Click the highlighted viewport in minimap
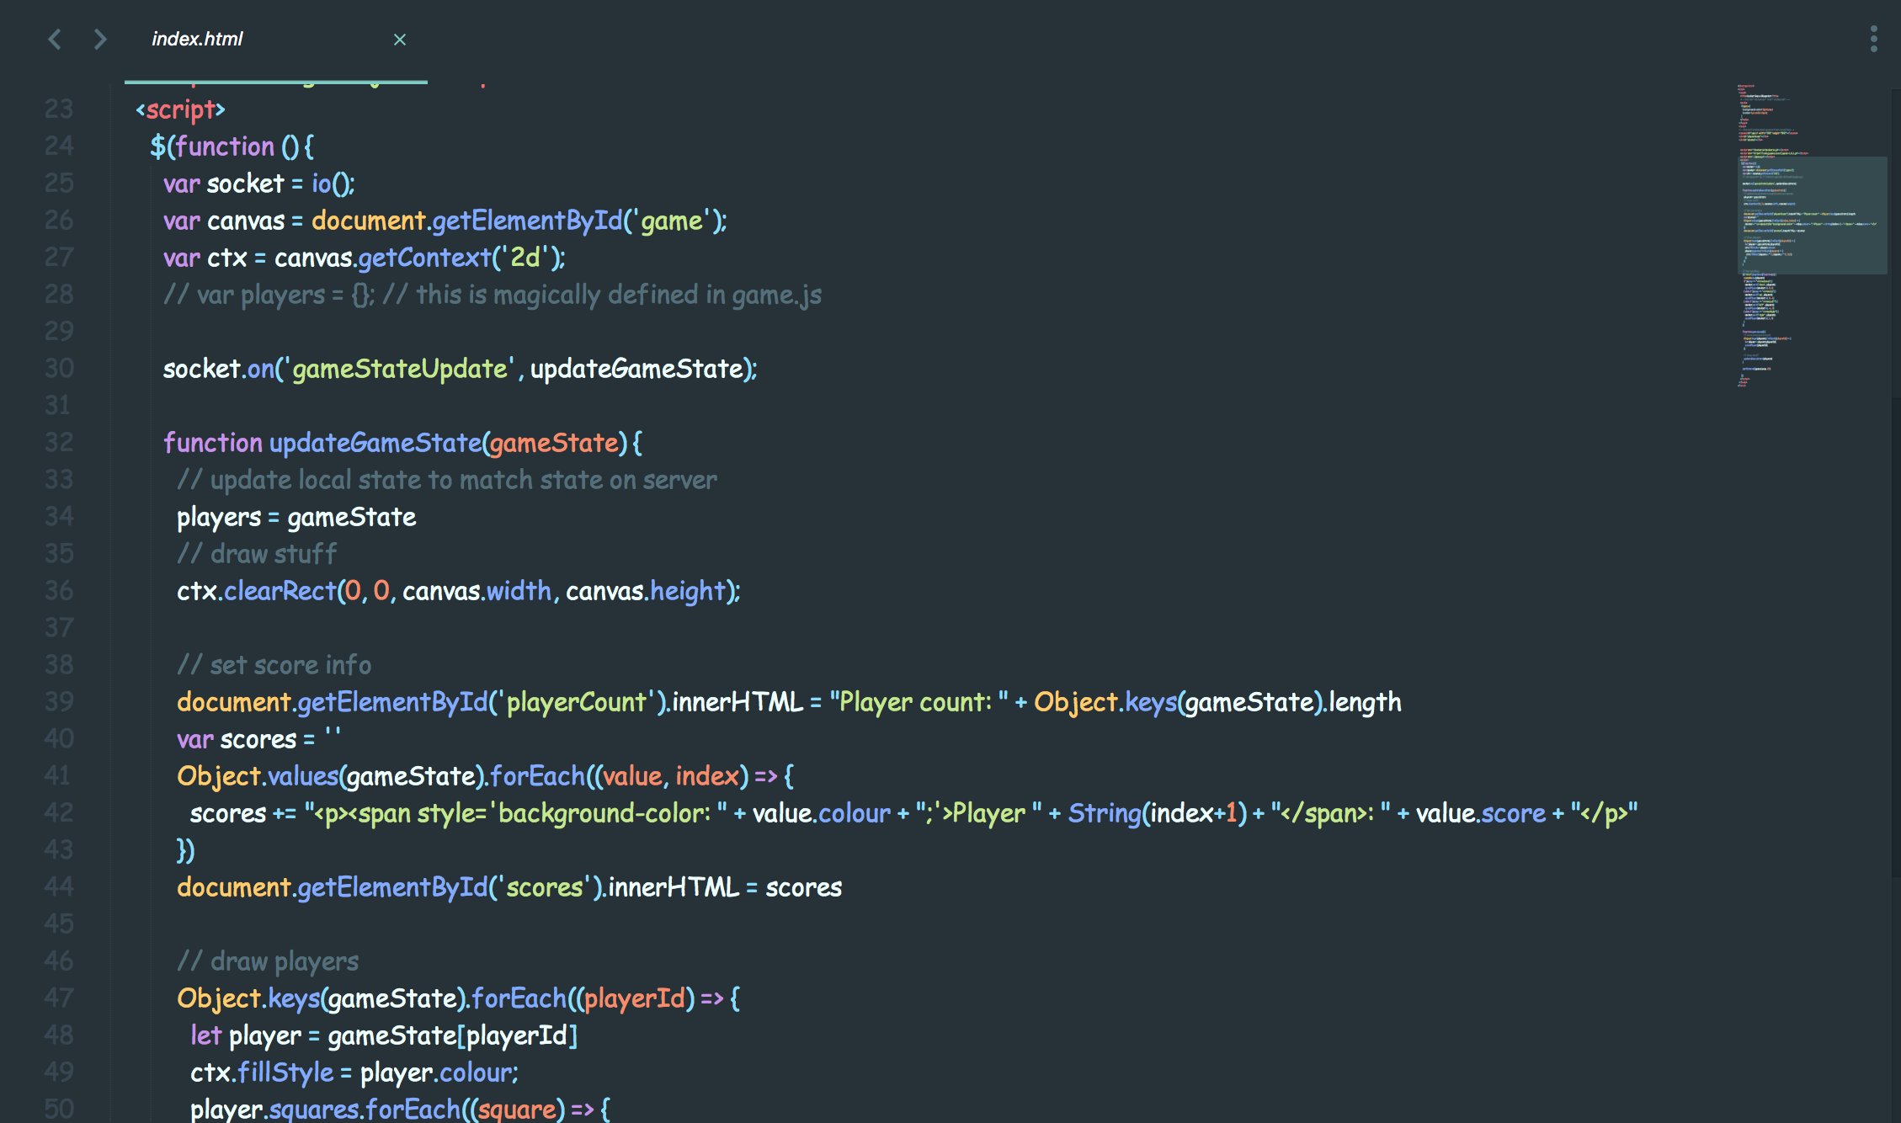 [x=1813, y=215]
